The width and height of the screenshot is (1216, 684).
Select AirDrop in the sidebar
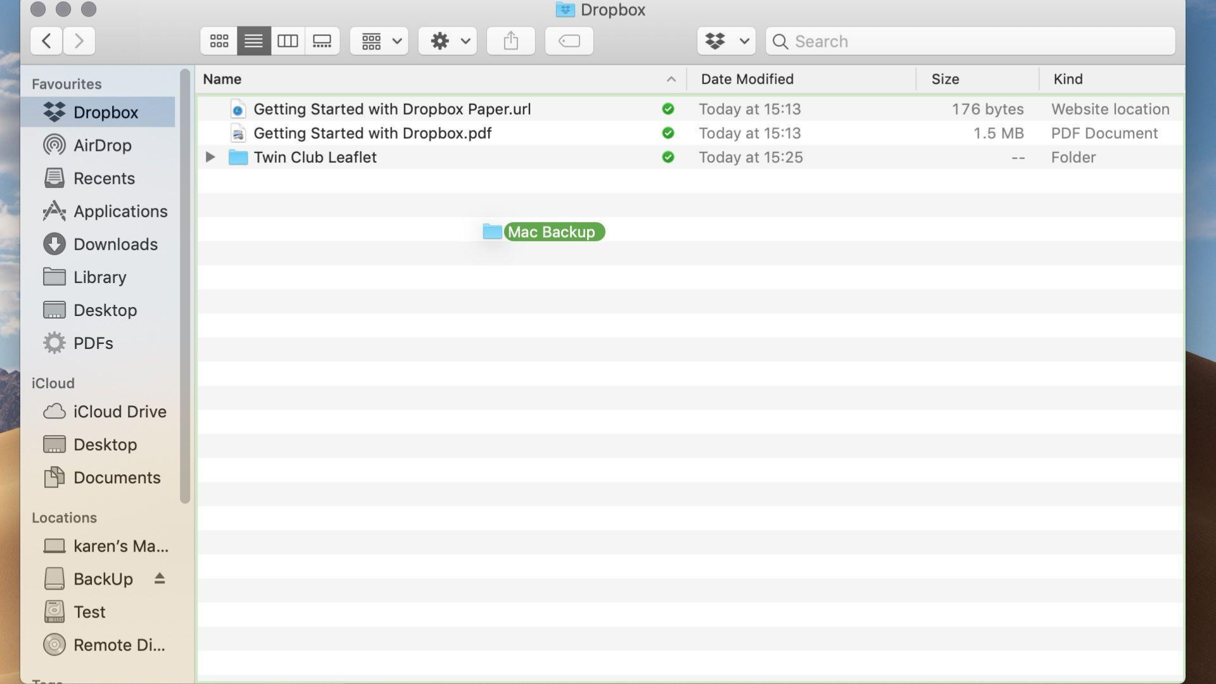point(101,145)
